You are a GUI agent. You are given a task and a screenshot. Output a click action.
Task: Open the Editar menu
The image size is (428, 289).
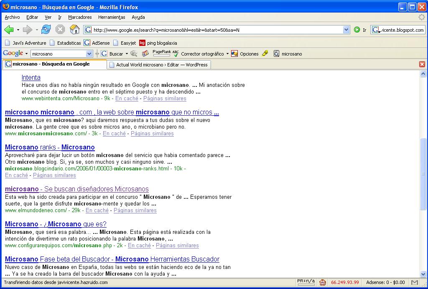click(32, 17)
